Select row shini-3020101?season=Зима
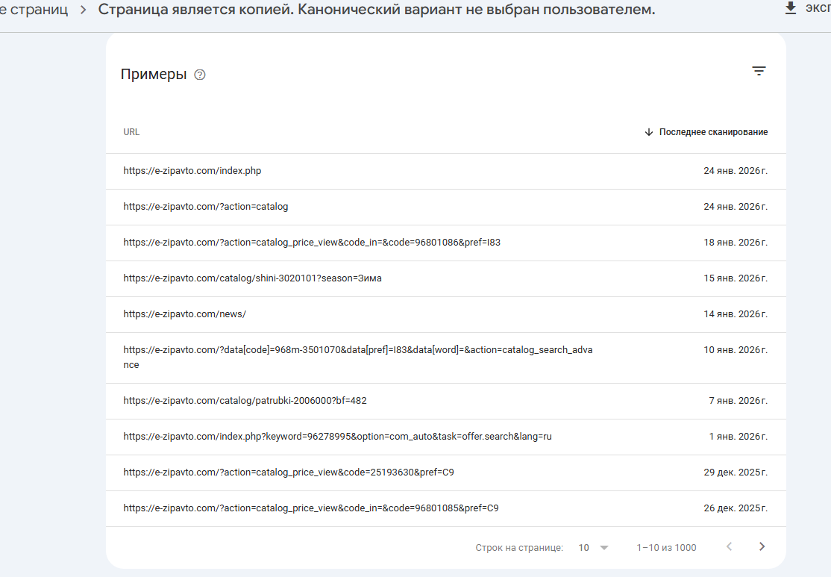 click(x=445, y=279)
